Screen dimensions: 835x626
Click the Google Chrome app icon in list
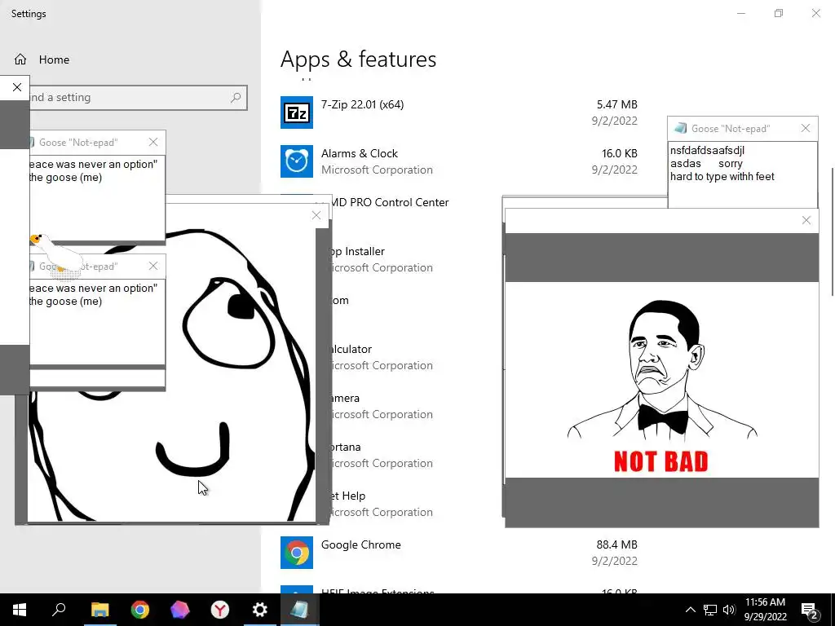pyautogui.click(x=297, y=553)
